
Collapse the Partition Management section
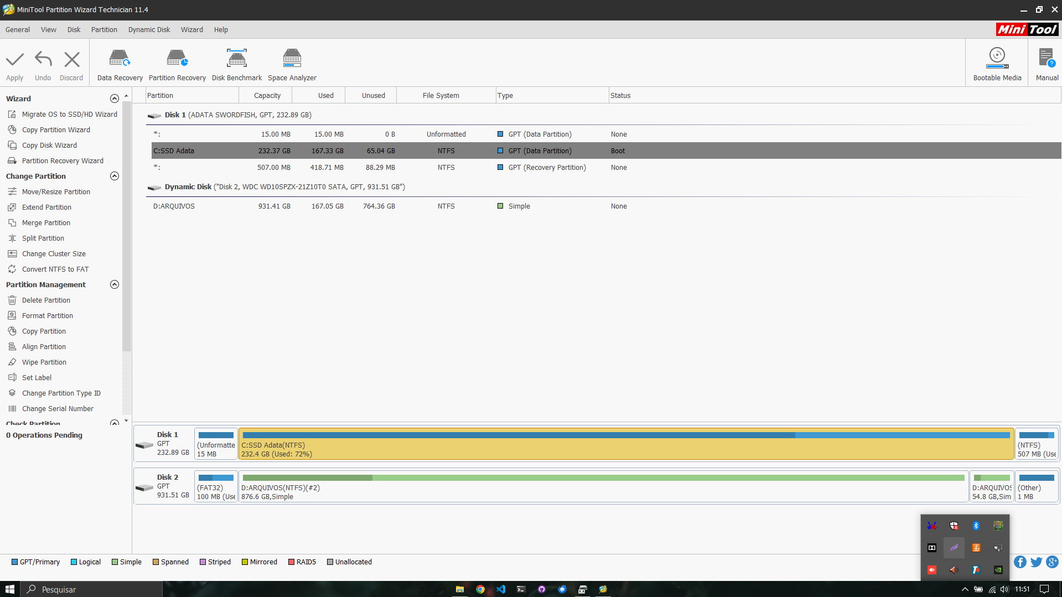(115, 284)
